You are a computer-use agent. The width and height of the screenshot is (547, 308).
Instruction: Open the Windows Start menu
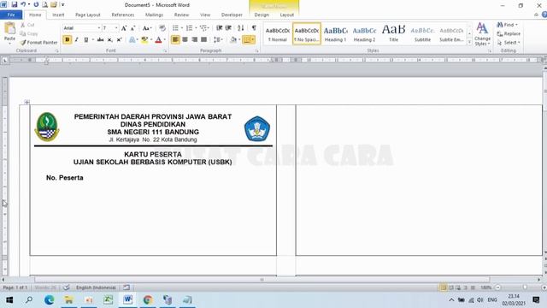(9, 299)
